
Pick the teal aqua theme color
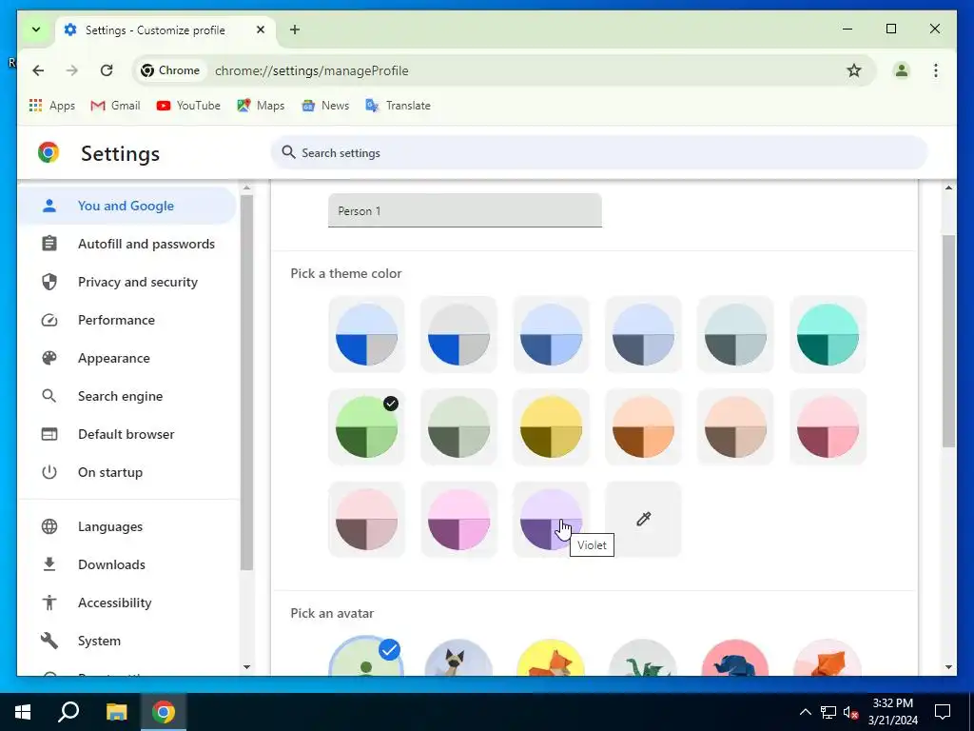click(x=828, y=334)
